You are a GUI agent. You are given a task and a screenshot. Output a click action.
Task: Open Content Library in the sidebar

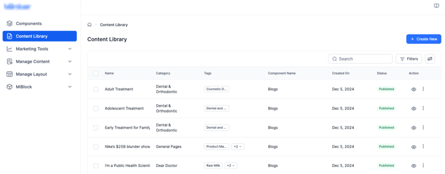pos(40,36)
